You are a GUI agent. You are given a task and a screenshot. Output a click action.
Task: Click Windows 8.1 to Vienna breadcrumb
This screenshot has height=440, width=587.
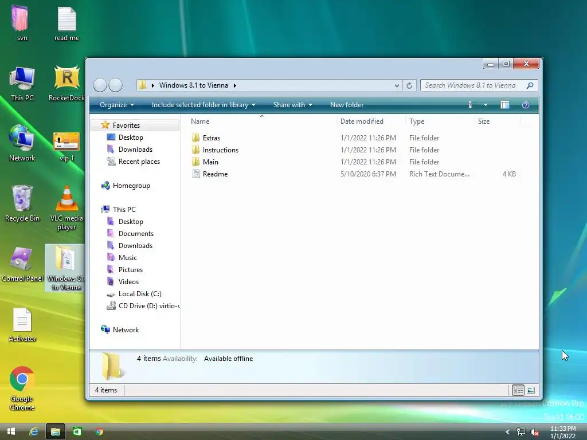(x=194, y=85)
